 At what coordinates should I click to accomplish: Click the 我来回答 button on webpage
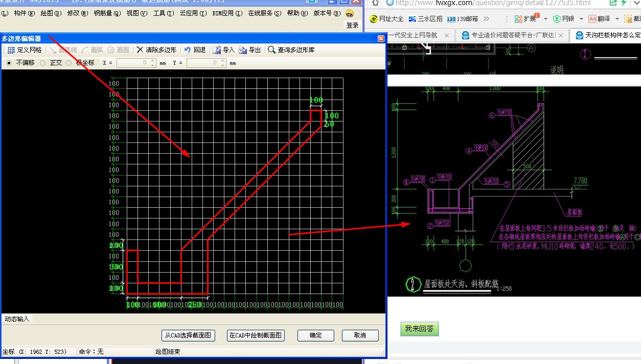click(x=419, y=329)
